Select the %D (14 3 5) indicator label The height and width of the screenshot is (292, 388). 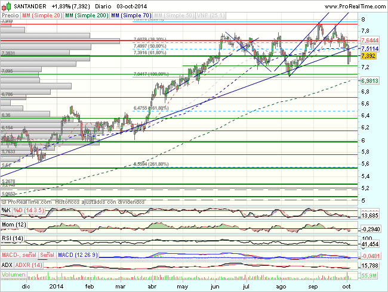[29, 210]
